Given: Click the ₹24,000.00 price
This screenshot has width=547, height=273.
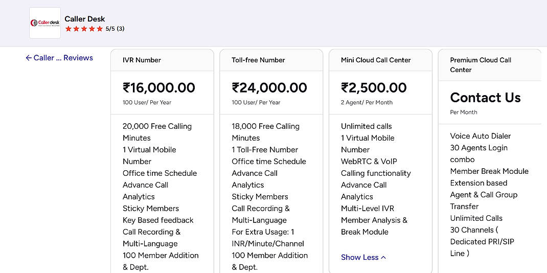Looking at the screenshot, I should (269, 87).
